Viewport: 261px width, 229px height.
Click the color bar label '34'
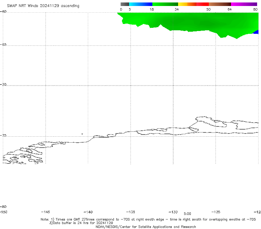177,10
